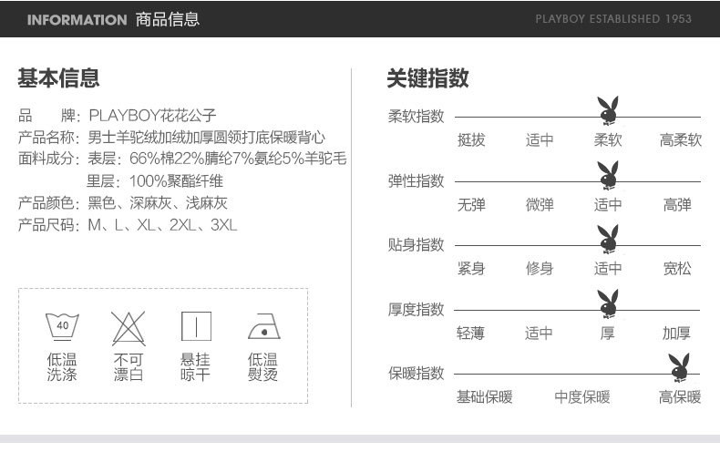Click the 悬挂晾干 care label
This screenshot has height=452, width=720.
[x=195, y=366]
